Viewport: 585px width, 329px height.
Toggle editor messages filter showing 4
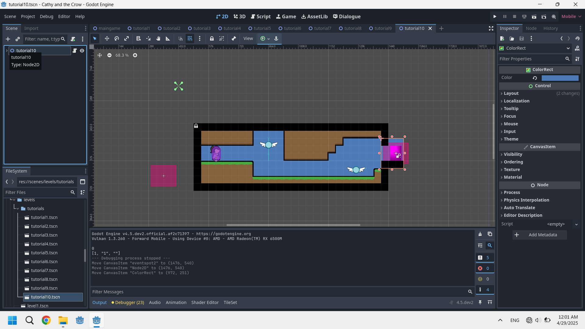(x=485, y=290)
